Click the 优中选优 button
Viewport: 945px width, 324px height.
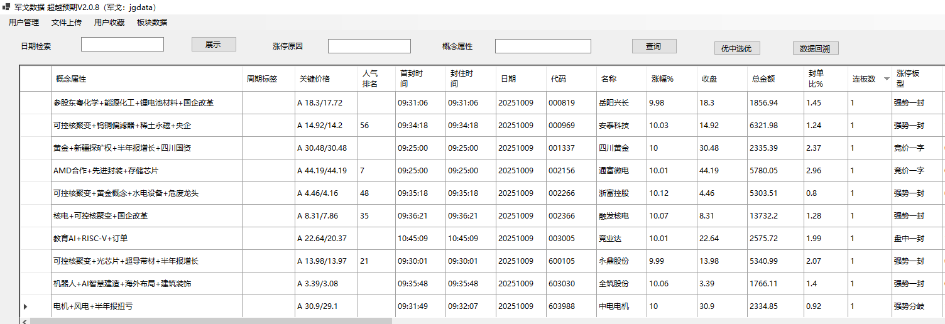tap(736, 48)
